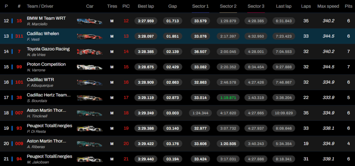Image resolution: width=355 pixels, height=166 pixels.
Task: Open the BMW M Team WRT team name
Action: [46, 18]
